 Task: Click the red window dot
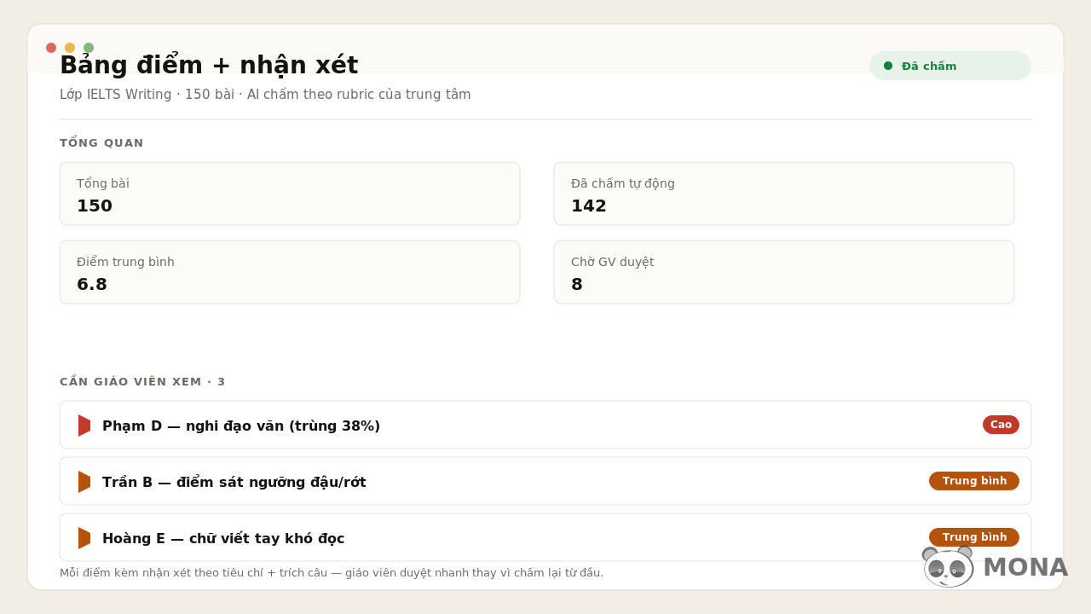(51, 48)
